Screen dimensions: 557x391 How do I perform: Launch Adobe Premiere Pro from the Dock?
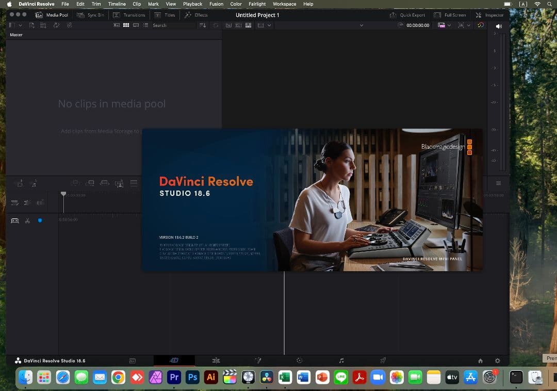point(174,378)
